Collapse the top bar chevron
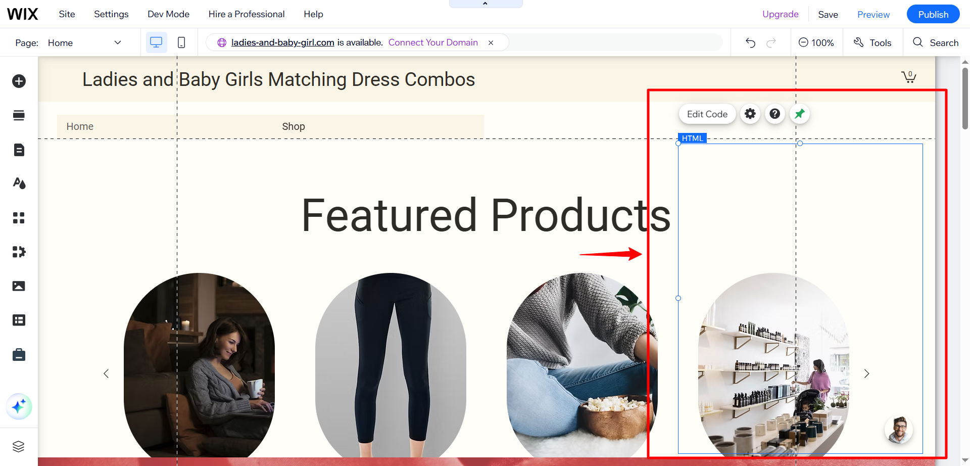The width and height of the screenshot is (970, 466). coord(486,4)
